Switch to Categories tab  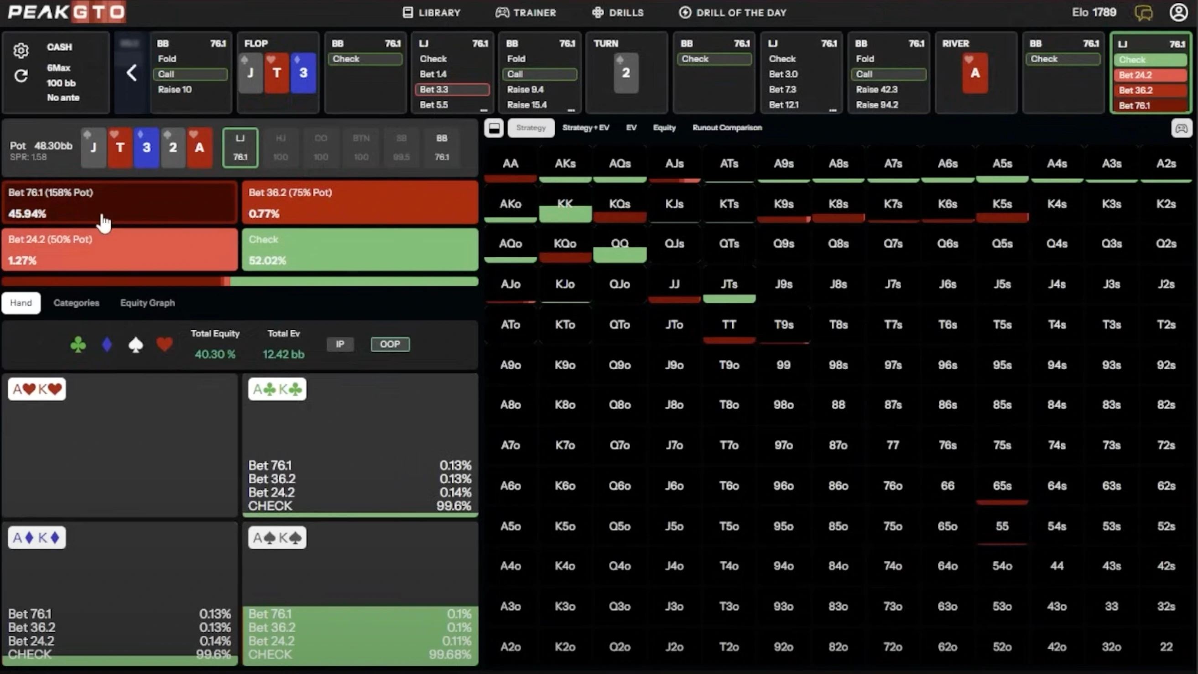pos(76,303)
